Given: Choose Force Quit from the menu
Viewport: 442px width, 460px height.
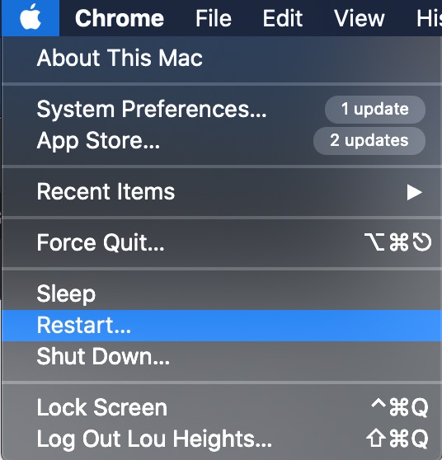Looking at the screenshot, I should tap(222, 243).
